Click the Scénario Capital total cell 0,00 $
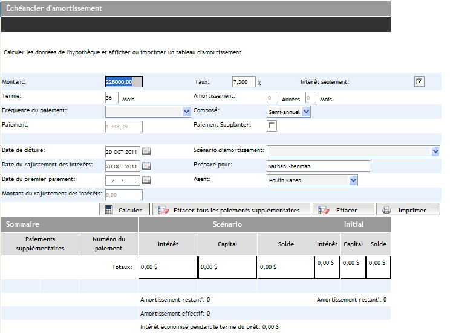The width and height of the screenshot is (453, 333). coord(227,267)
